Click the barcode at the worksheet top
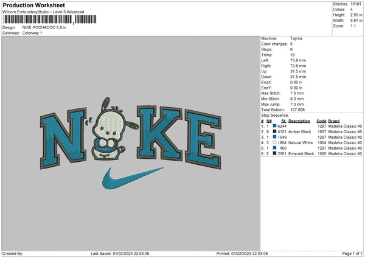Viewport: 365px width, 258px height. point(49,19)
